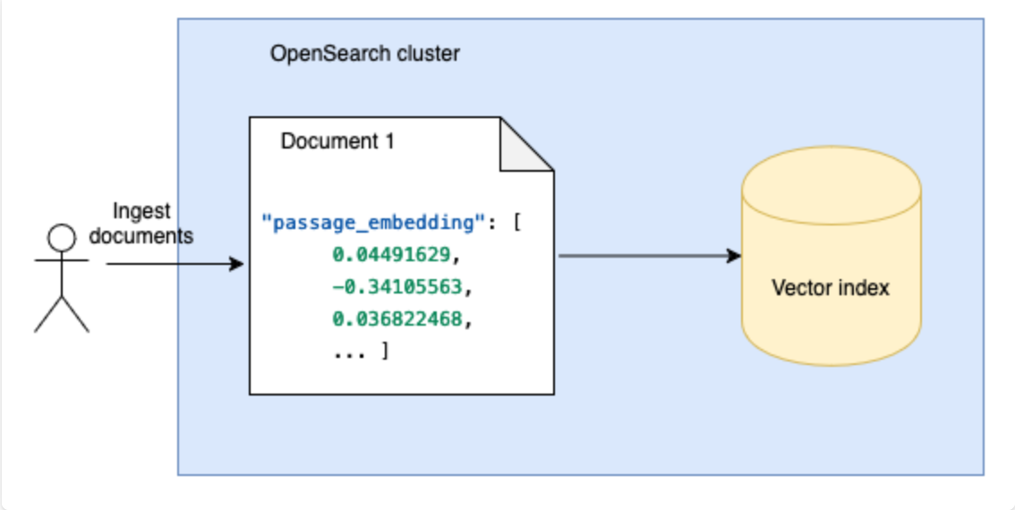Select the yellow Vector index cylinder
Screen dimensions: 1015x510
(832, 256)
